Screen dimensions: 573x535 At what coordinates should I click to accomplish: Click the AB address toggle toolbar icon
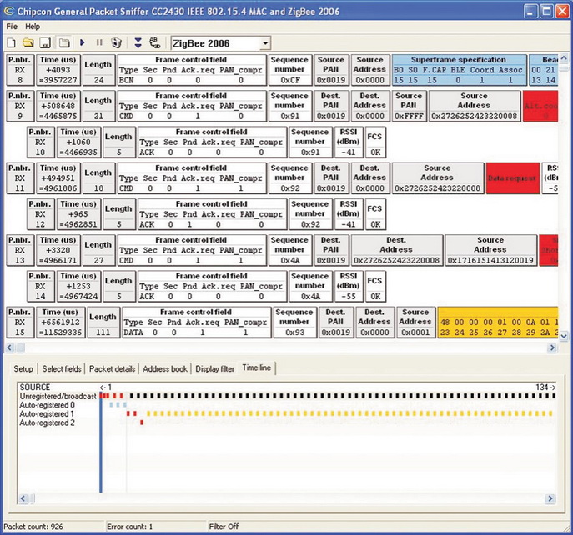tap(154, 42)
